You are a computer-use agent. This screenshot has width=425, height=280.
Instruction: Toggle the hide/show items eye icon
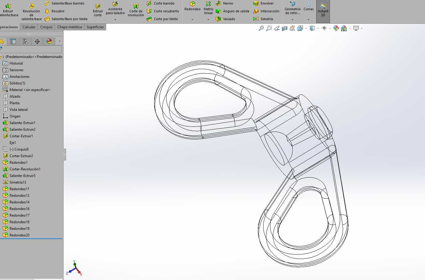pos(324,28)
